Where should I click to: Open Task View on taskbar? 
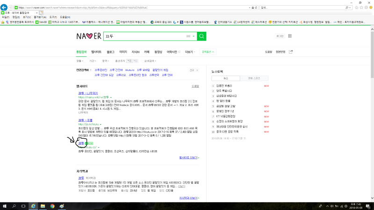coord(23,206)
